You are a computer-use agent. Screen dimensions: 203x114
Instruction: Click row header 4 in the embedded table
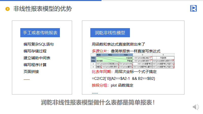[x=93, y=67]
